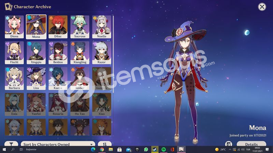The width and height of the screenshot is (273, 153).
Task: Show hidden system tray icons
Action: coord(230,149)
